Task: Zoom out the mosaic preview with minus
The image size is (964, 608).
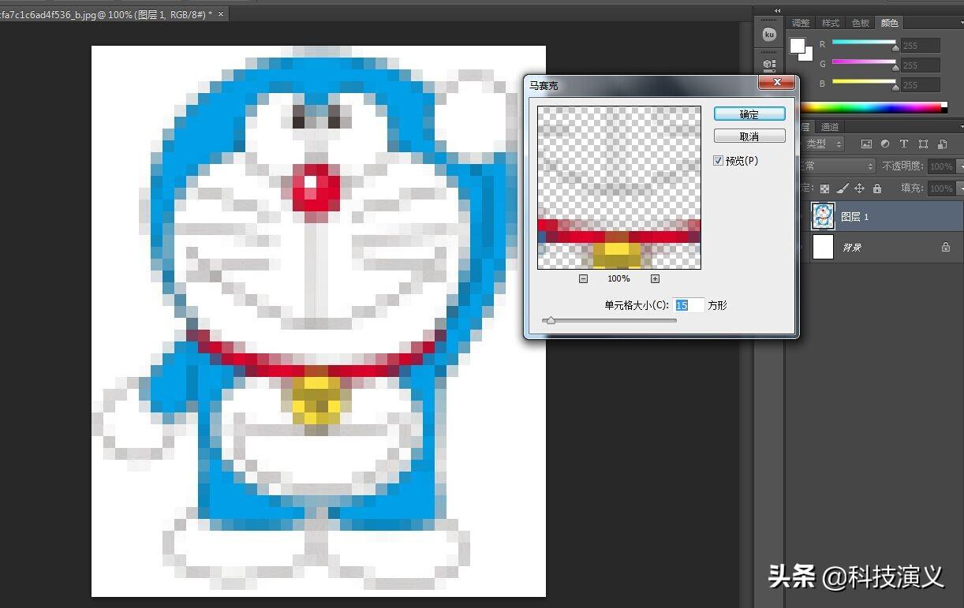Action: pyautogui.click(x=583, y=278)
